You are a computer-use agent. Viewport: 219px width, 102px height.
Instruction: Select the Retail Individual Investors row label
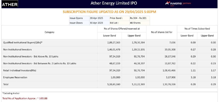point(20,71)
